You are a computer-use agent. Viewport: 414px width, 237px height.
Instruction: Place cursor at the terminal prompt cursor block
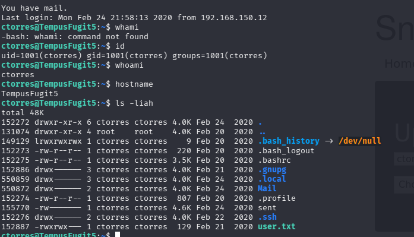118,235
